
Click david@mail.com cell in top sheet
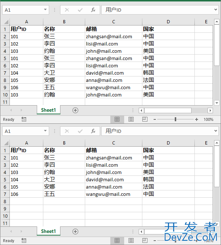coord(114,73)
